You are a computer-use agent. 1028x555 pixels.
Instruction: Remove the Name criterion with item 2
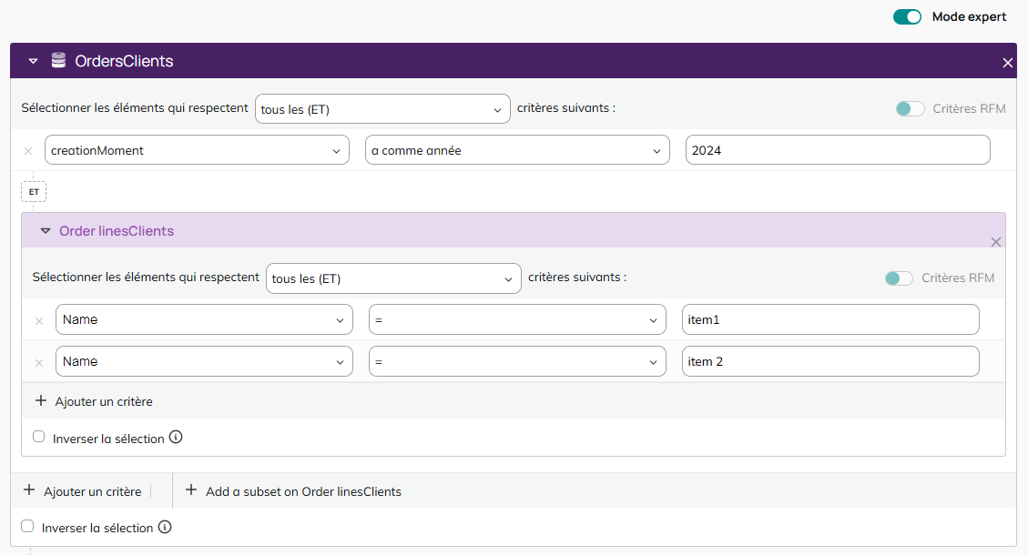pos(39,363)
